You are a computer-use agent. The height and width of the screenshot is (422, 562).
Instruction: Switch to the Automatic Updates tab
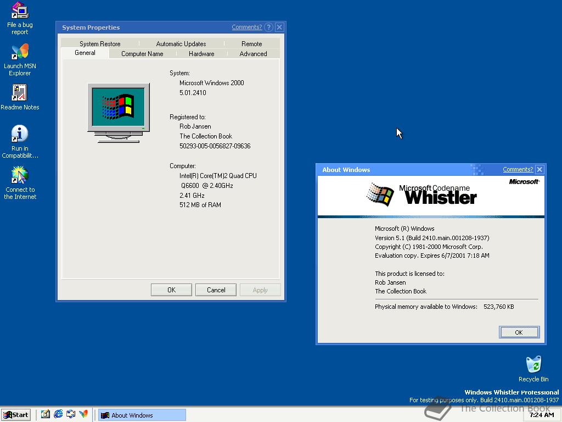(181, 44)
